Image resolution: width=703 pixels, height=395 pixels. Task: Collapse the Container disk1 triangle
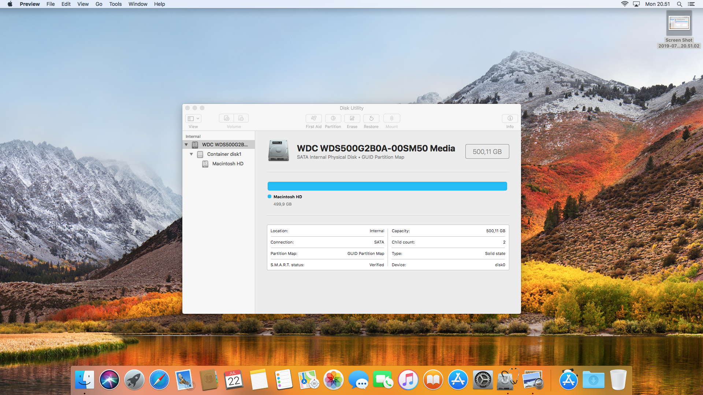[x=191, y=154]
